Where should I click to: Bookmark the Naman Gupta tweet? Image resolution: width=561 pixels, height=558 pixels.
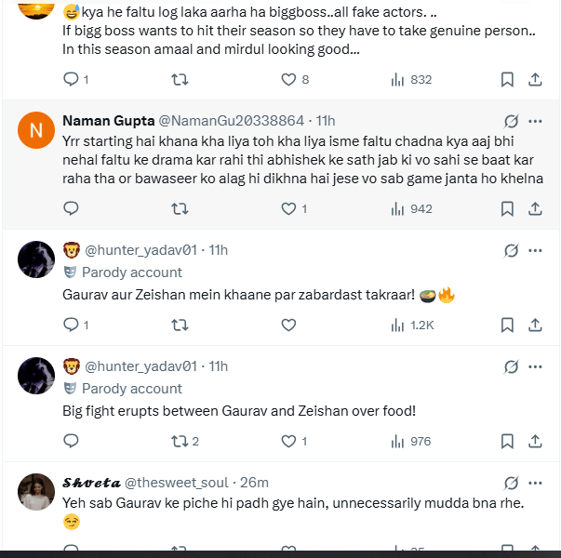tap(507, 209)
